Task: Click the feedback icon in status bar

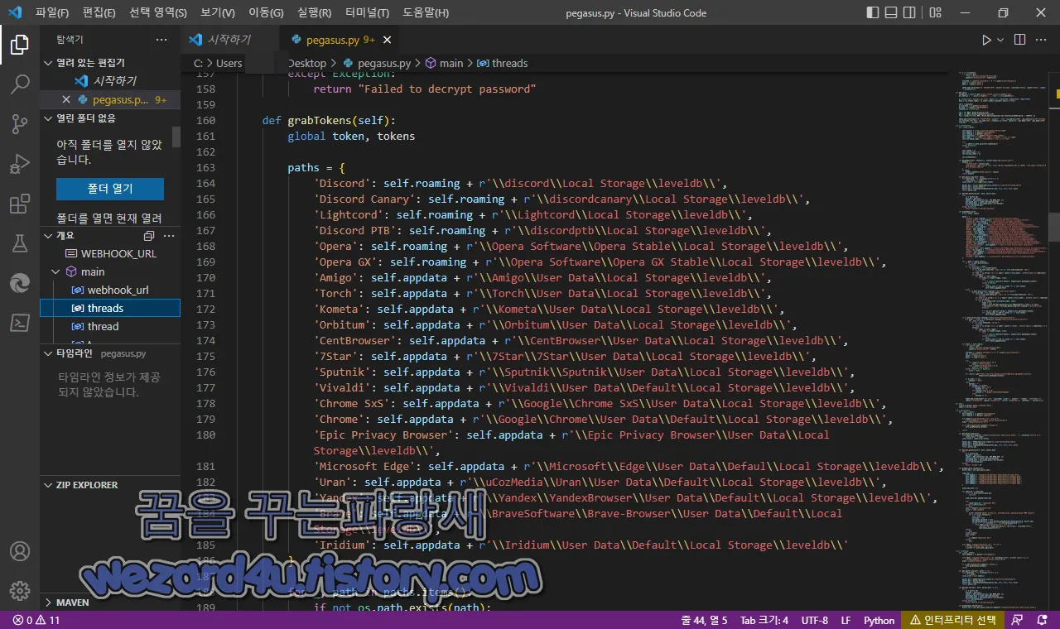Action: 1019,620
